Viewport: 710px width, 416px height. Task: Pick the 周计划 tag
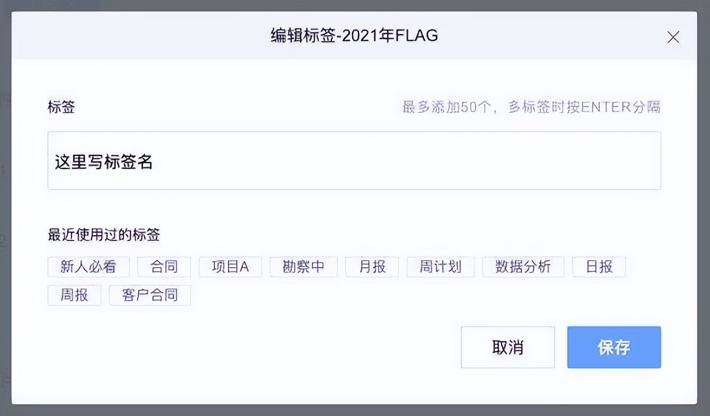440,266
